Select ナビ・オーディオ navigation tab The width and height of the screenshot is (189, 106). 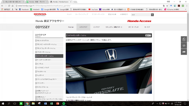coord(133,27)
